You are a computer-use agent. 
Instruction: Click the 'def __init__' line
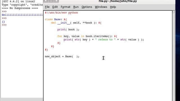pyautogui.click(x=76, y=23)
